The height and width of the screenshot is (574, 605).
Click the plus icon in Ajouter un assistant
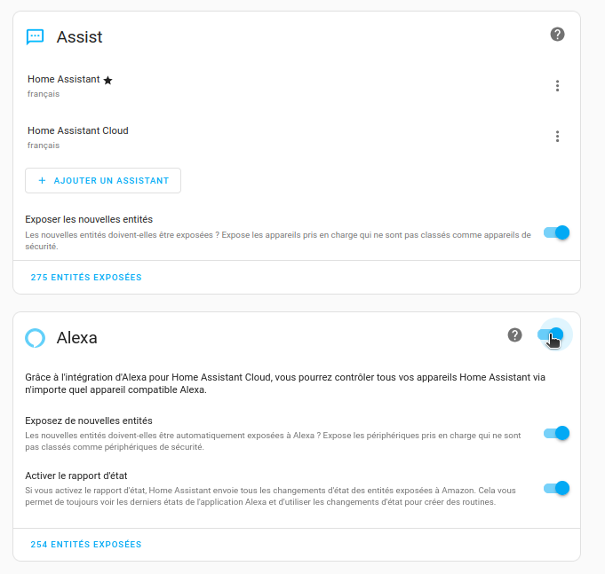42,180
